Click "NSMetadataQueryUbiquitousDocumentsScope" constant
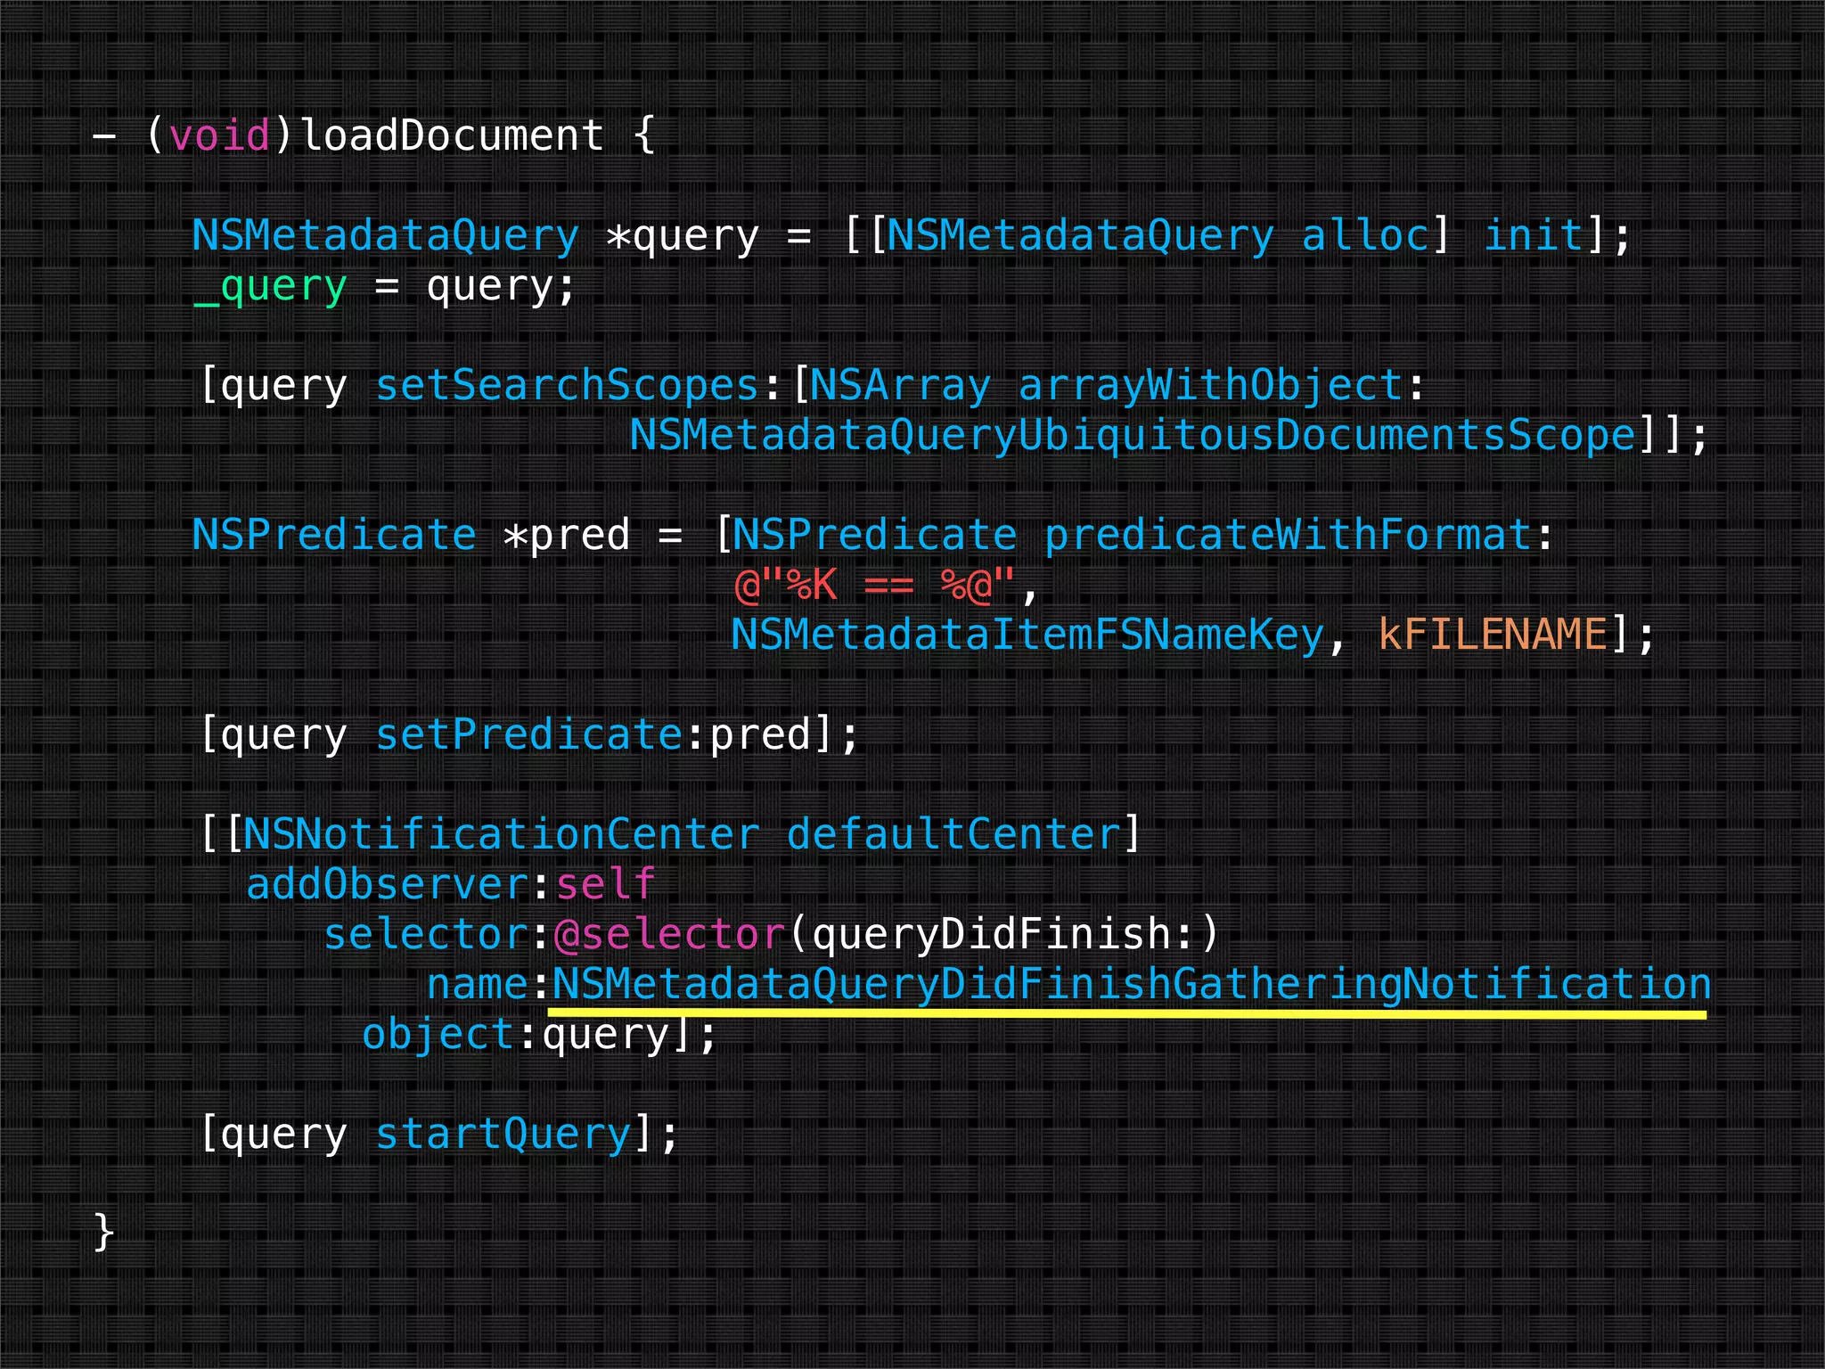This screenshot has height=1369, width=1825. [1133, 436]
